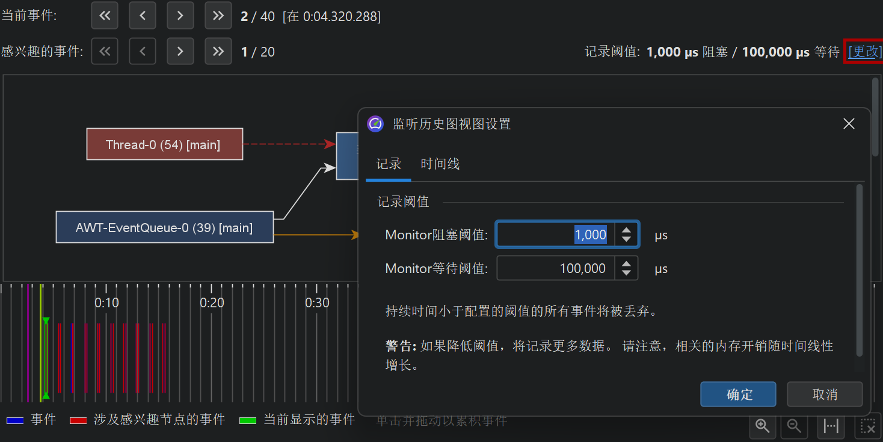The height and width of the screenshot is (442, 883).
Task: Increase the Monitor等待阈值 with the up arrow
Action: pyautogui.click(x=626, y=263)
